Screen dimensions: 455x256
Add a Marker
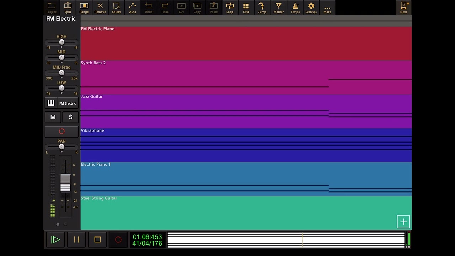click(x=278, y=7)
